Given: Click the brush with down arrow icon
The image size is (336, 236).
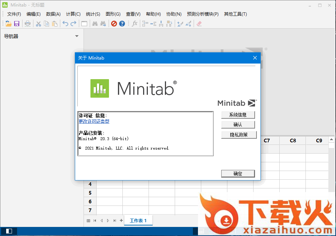Looking at the screenshot, I should tap(188, 24).
